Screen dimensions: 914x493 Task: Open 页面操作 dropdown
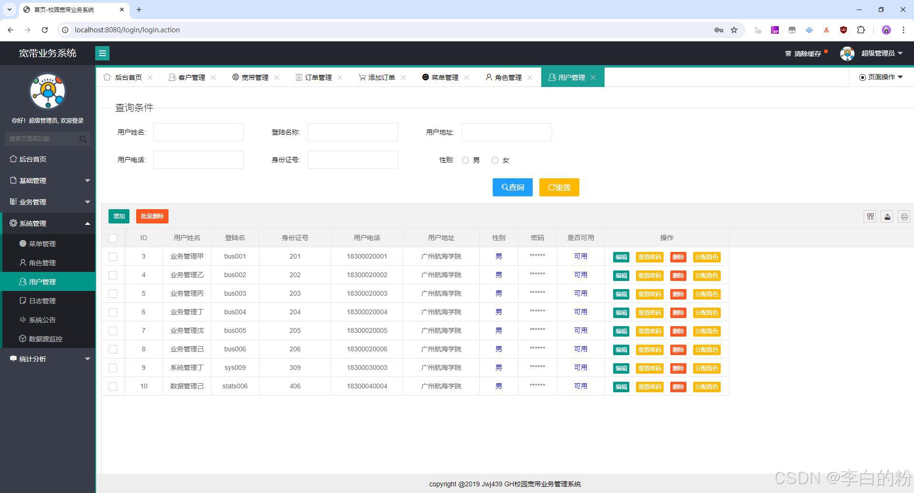click(x=881, y=77)
